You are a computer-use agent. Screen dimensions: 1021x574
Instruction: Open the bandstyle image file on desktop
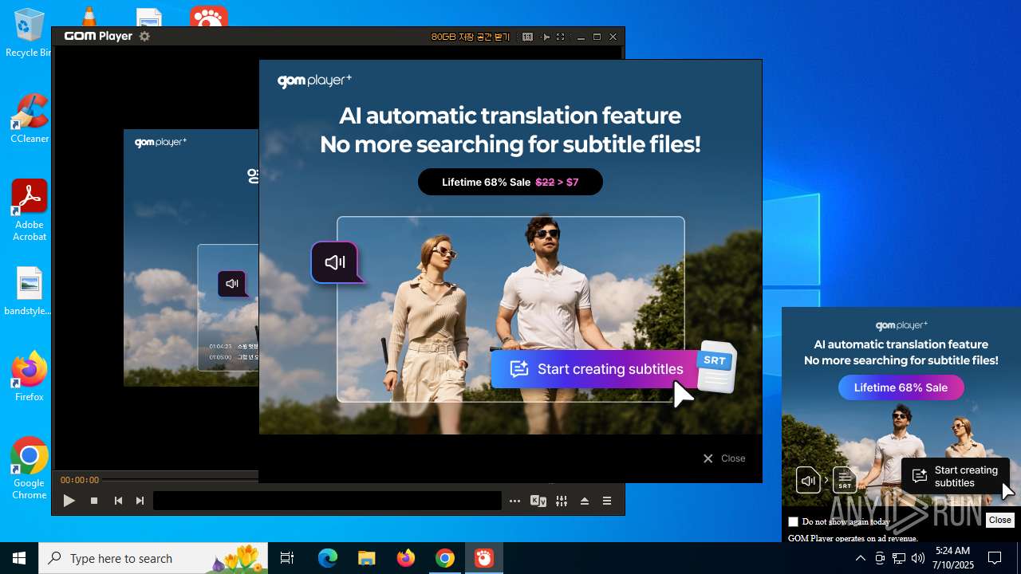point(29,292)
